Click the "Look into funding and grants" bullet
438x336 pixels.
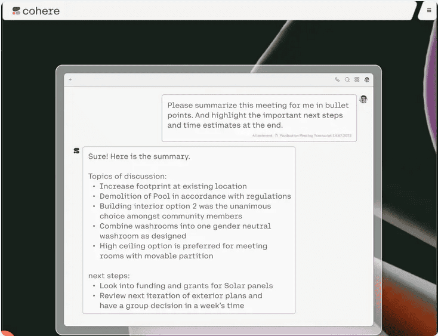186,286
